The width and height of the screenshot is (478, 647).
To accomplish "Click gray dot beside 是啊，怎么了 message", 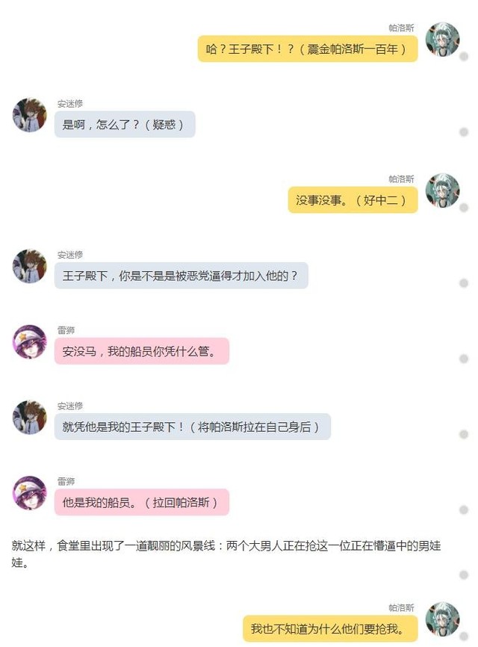I will tap(464, 132).
